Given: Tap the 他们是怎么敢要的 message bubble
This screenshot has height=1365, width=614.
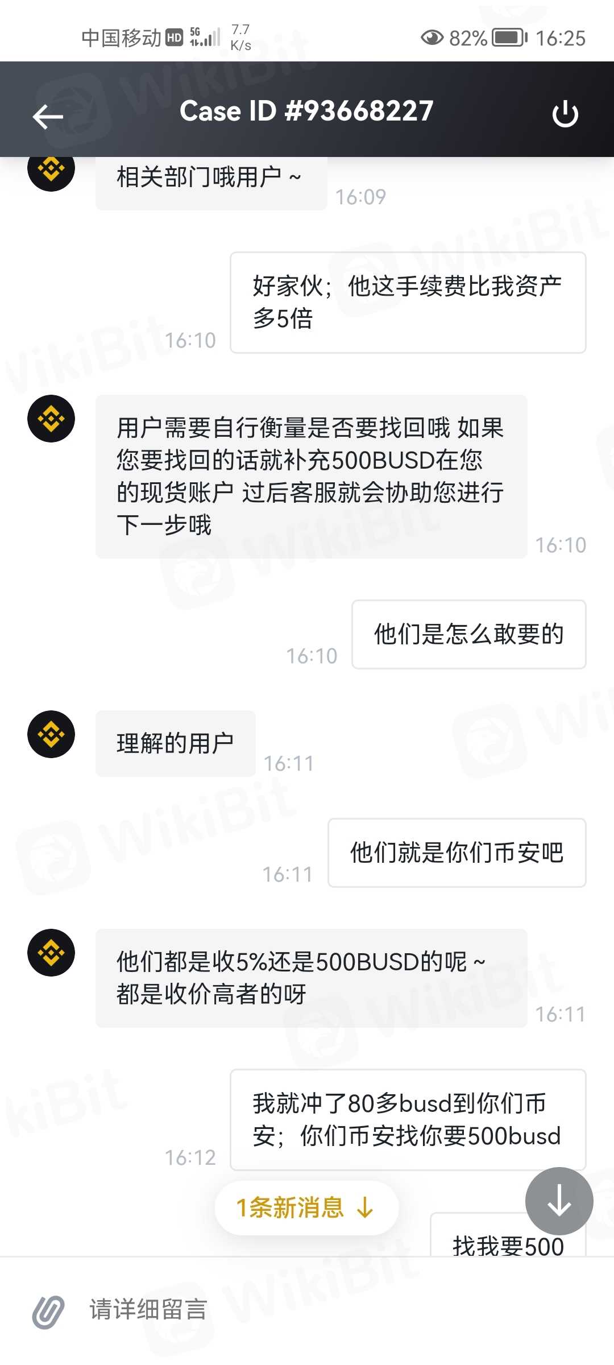Looking at the screenshot, I should [x=468, y=634].
